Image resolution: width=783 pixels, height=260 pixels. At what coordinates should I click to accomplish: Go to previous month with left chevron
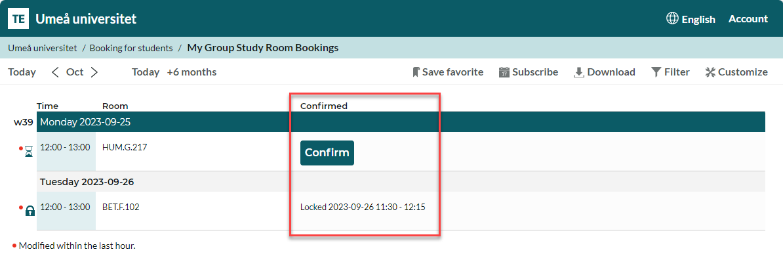pos(56,72)
